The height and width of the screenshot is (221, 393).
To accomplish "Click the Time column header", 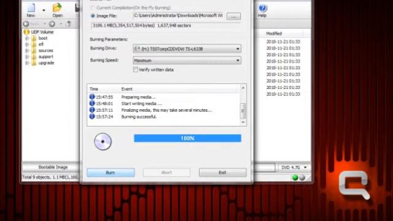I will pos(94,89).
